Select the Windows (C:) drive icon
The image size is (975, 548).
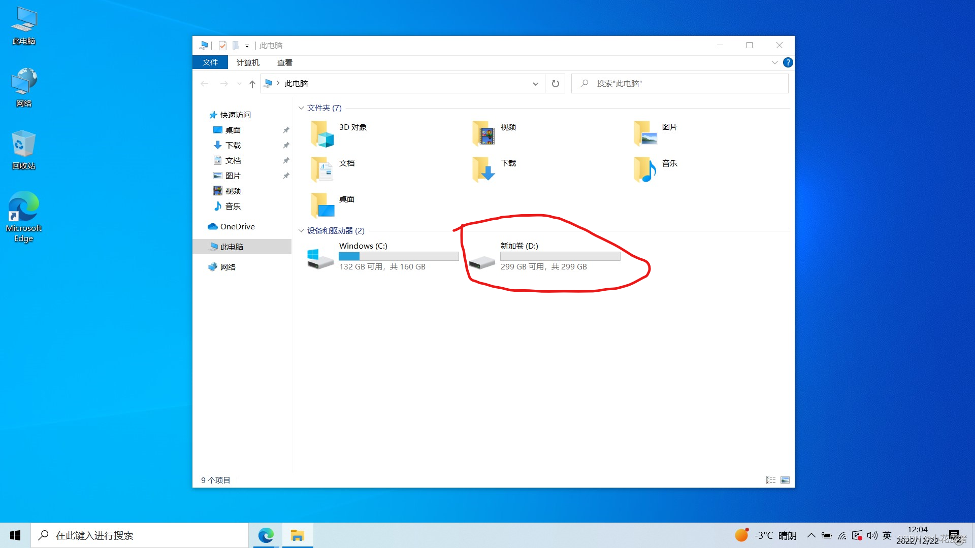[320, 258]
